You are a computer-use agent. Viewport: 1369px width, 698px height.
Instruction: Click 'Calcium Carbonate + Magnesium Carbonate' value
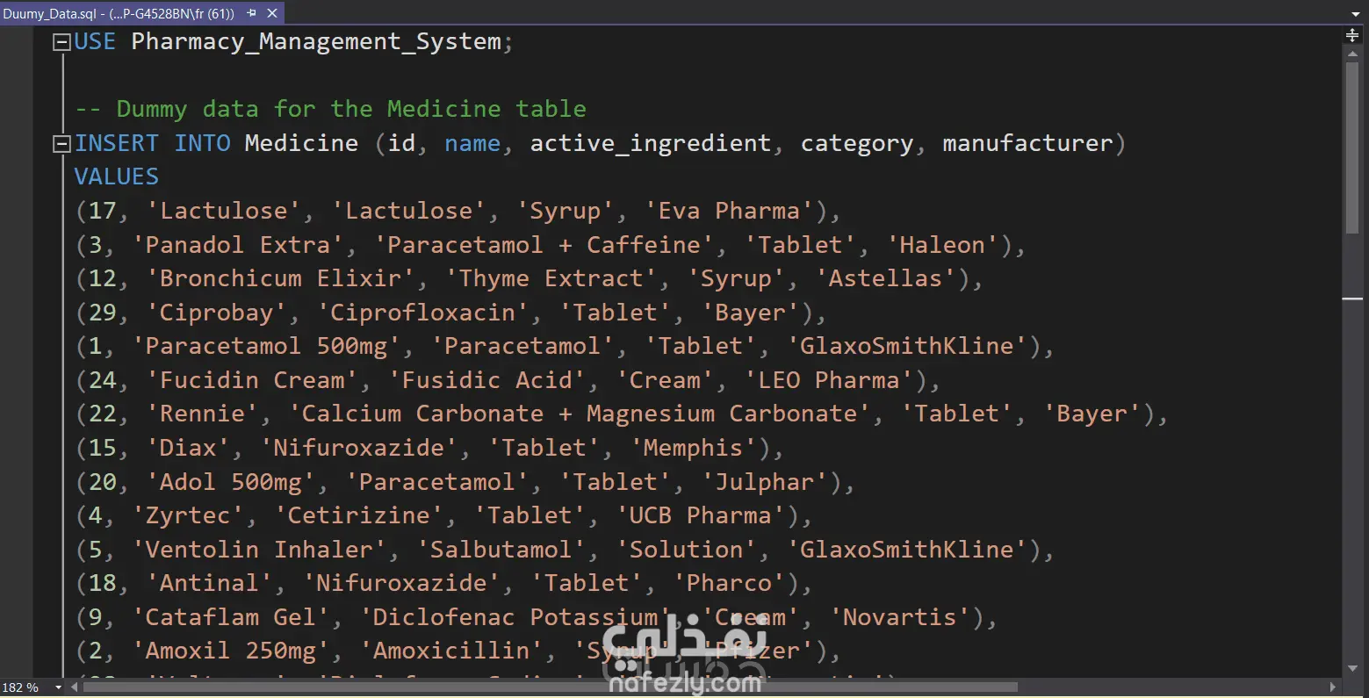pos(580,414)
